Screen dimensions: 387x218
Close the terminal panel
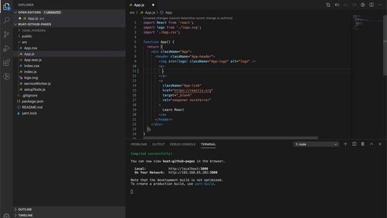[380, 144]
